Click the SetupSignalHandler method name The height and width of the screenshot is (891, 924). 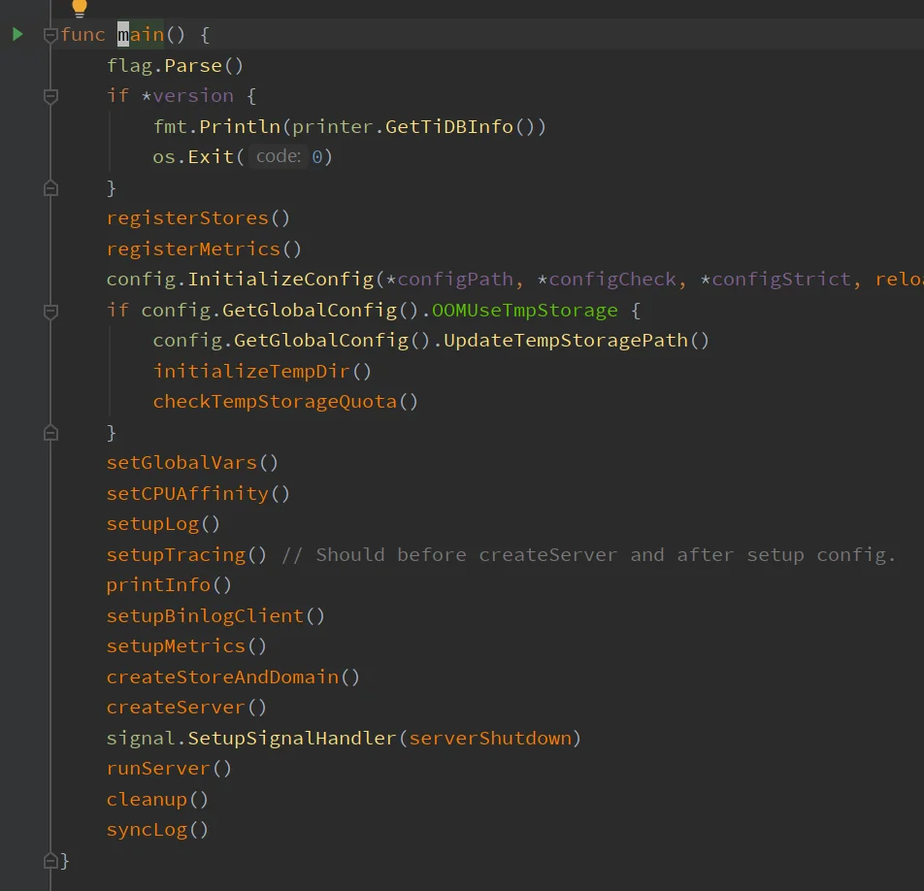pyautogui.click(x=292, y=738)
